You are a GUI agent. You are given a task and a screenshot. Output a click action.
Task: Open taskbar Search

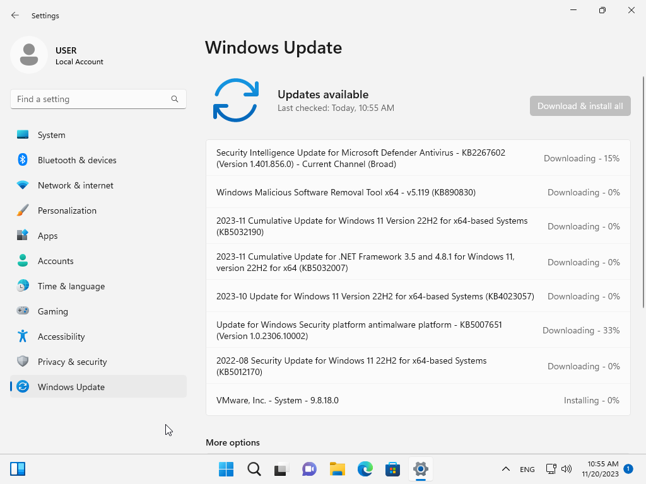(254, 469)
